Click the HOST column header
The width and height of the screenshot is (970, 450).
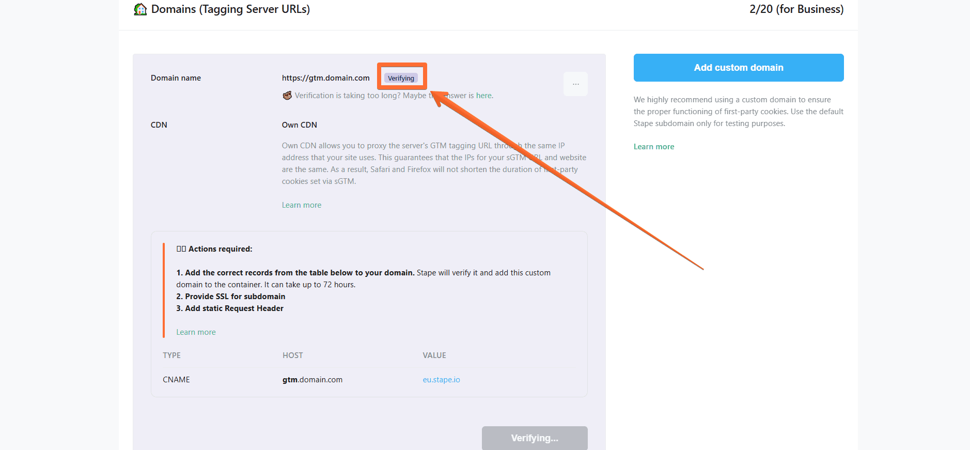pyautogui.click(x=293, y=355)
